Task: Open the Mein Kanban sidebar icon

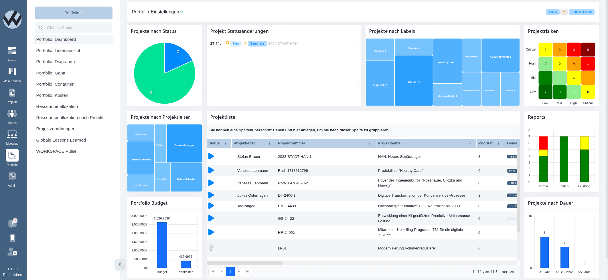Action: point(12,72)
